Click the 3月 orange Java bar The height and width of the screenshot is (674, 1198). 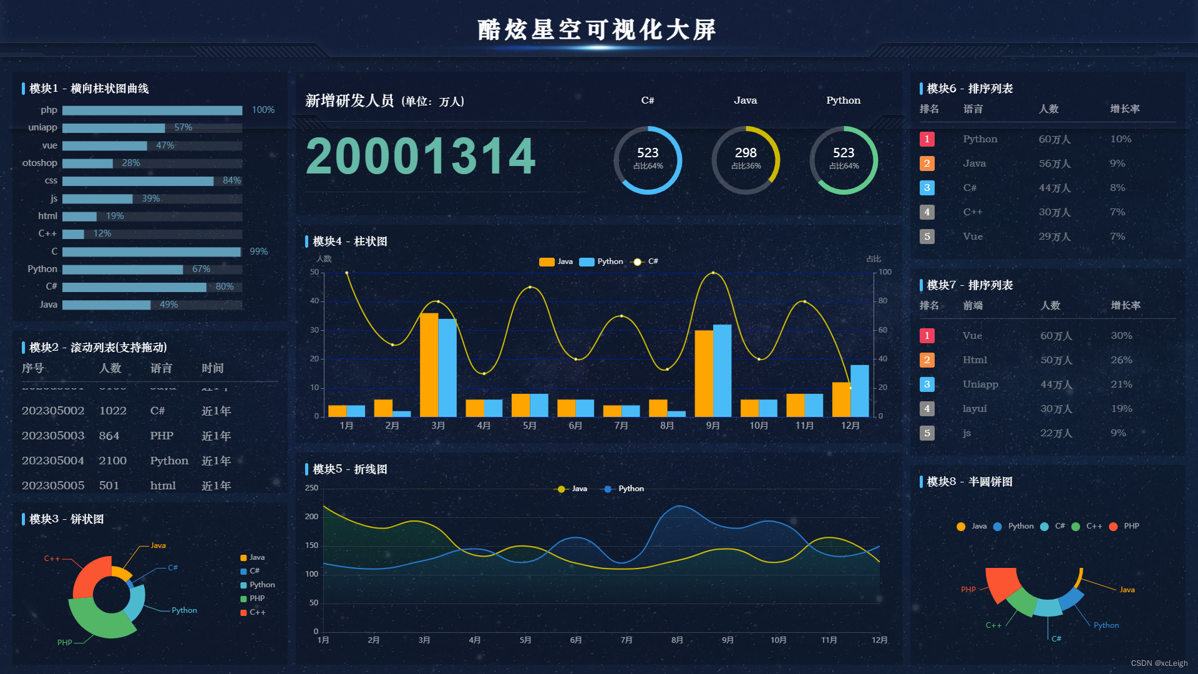point(429,364)
